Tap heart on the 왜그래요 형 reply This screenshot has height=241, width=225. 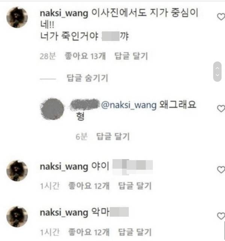[221, 109]
